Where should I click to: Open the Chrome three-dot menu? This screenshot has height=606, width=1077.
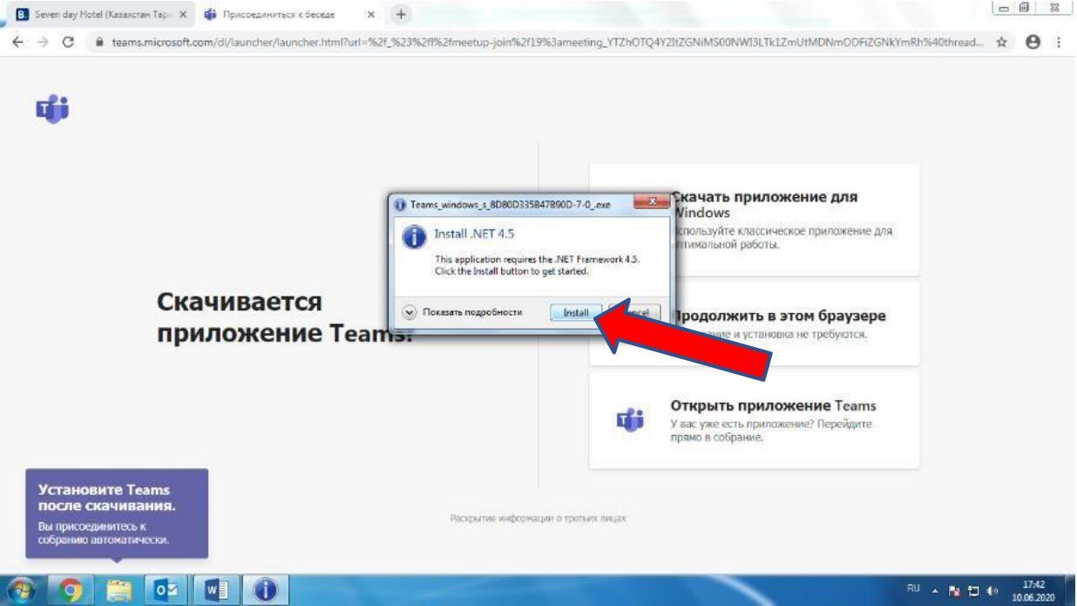tap(1059, 44)
